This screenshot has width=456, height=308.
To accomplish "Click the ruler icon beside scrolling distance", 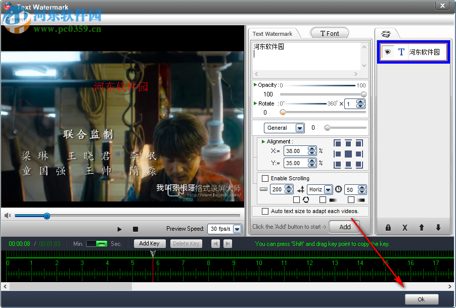I will point(263,189).
